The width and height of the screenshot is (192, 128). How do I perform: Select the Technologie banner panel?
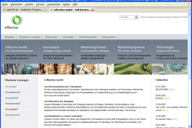pyautogui.click(x=170, y=52)
